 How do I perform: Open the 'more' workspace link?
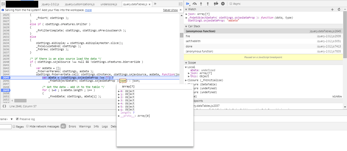[88, 10]
